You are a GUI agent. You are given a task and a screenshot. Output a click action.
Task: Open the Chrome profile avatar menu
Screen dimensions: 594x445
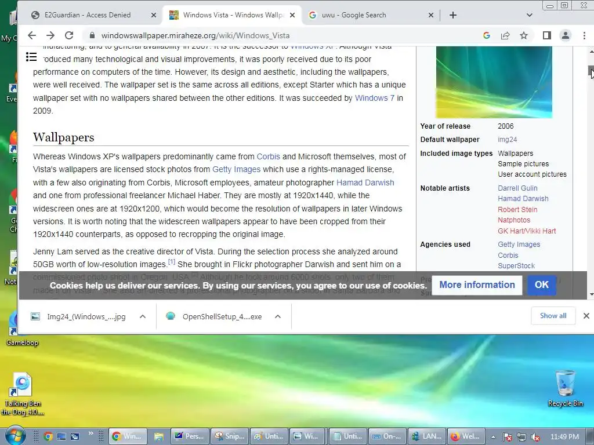[565, 35]
